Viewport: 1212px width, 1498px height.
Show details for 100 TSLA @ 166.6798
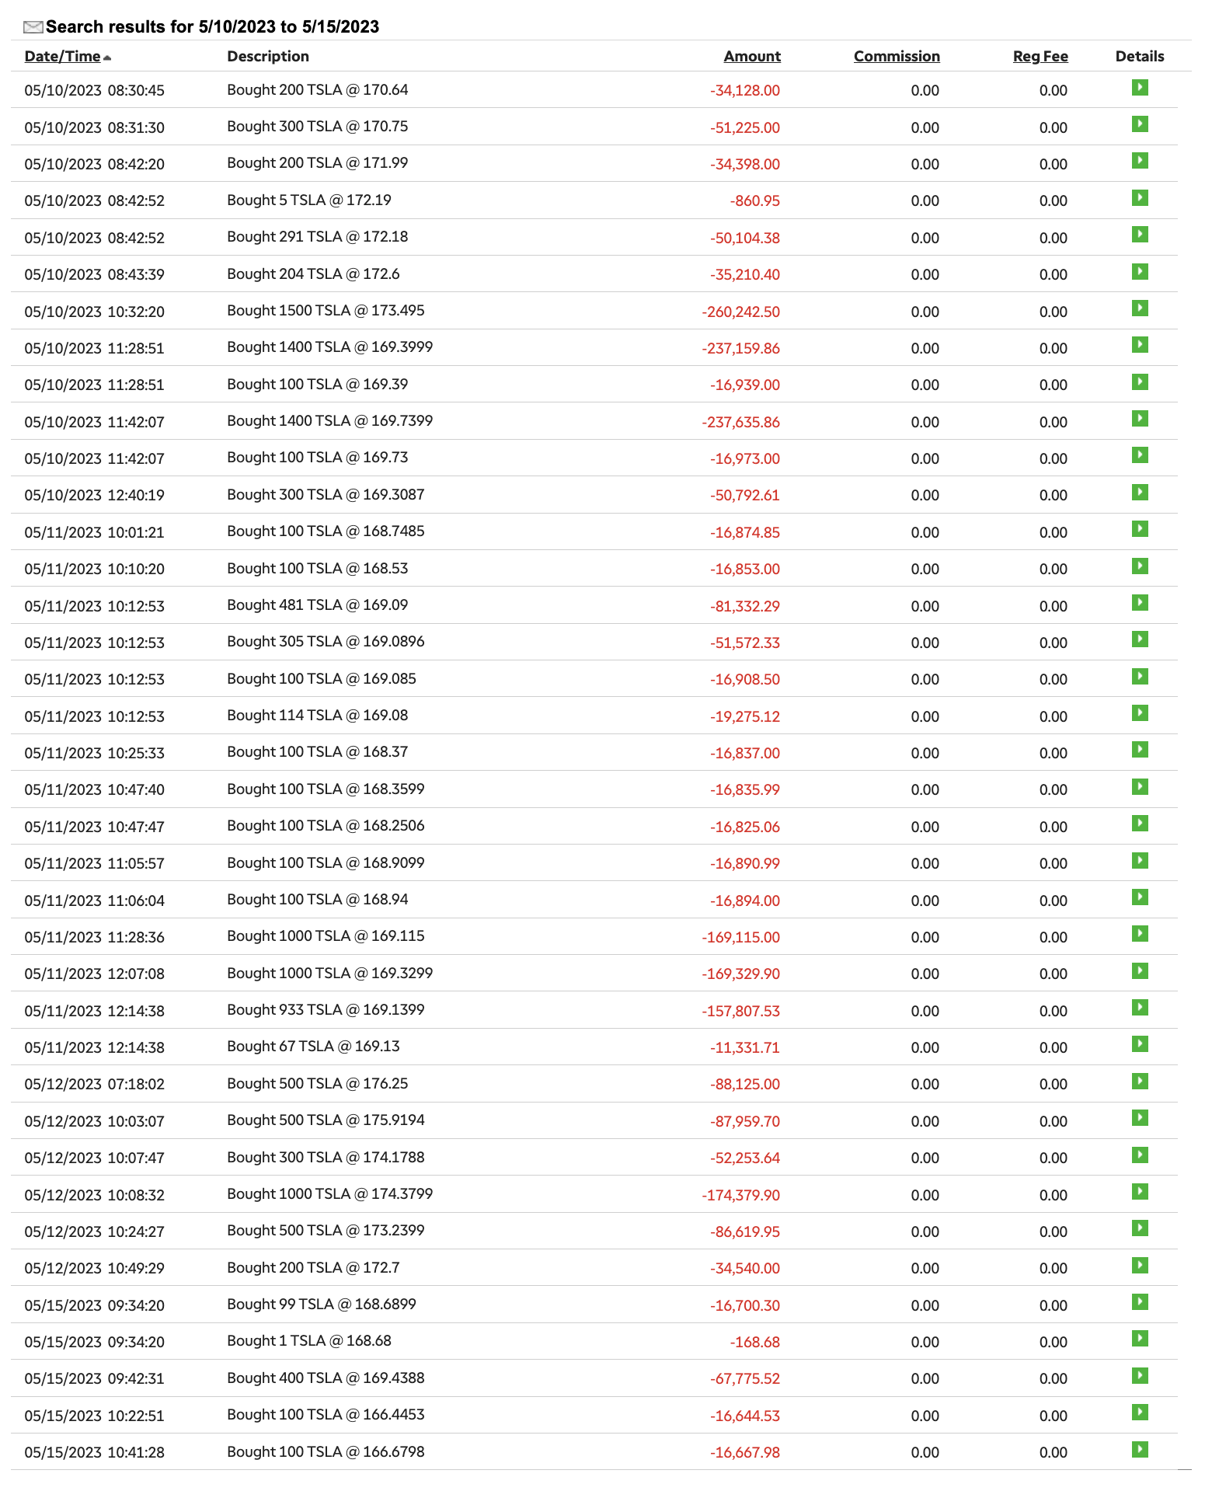click(x=1140, y=1449)
